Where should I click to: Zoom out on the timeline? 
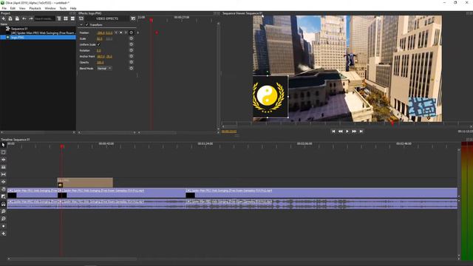click(x=4, y=219)
